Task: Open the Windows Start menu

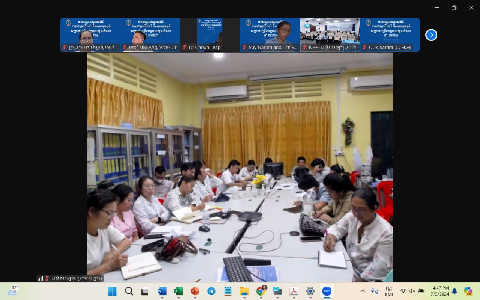Action: [x=112, y=291]
